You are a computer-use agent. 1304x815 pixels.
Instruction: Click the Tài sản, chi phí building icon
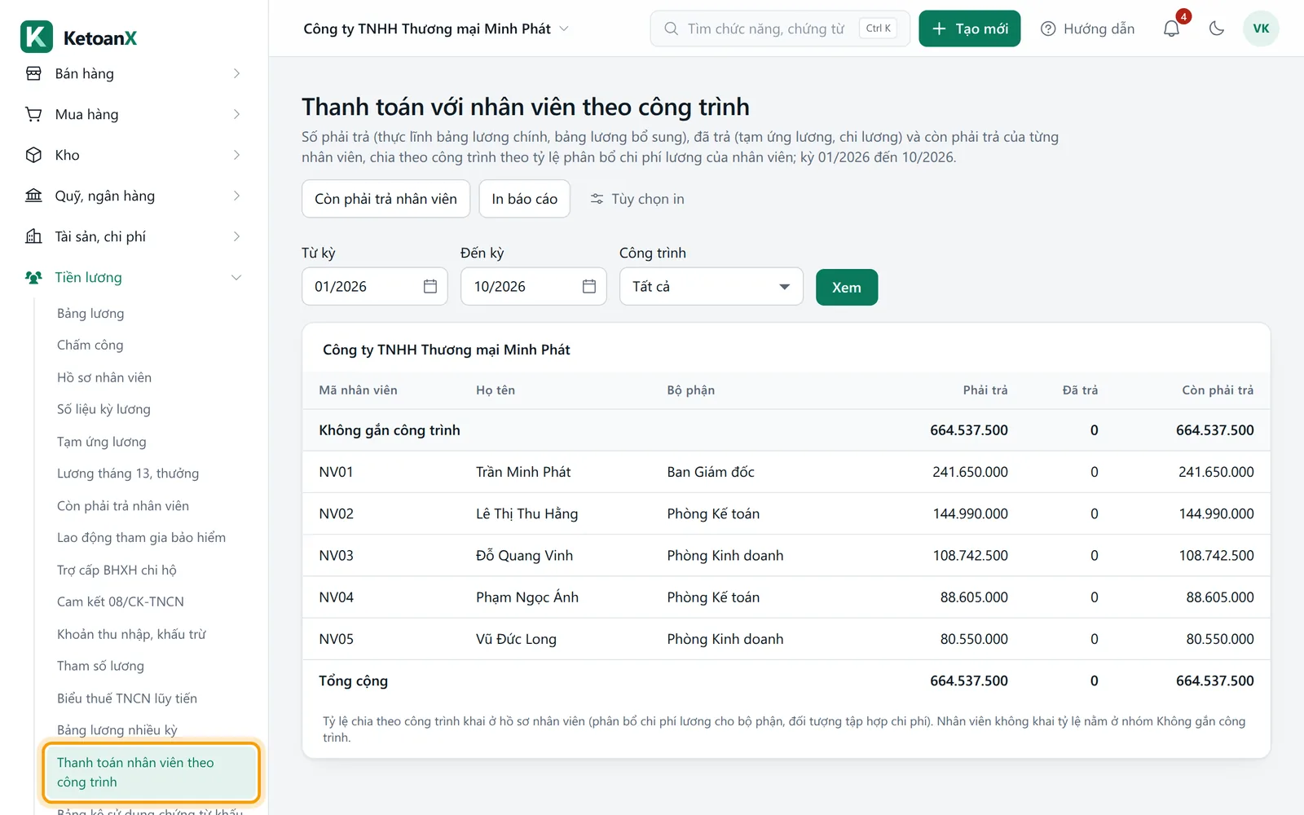click(33, 236)
